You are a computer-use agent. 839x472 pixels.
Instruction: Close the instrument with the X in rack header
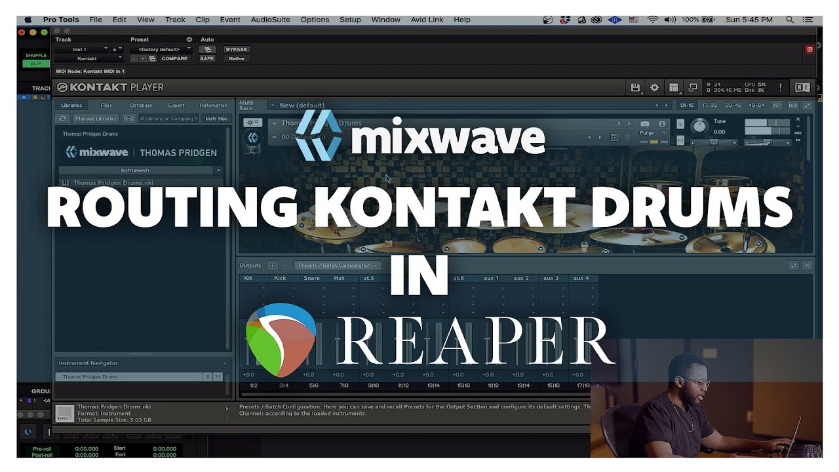pyautogui.click(x=798, y=119)
